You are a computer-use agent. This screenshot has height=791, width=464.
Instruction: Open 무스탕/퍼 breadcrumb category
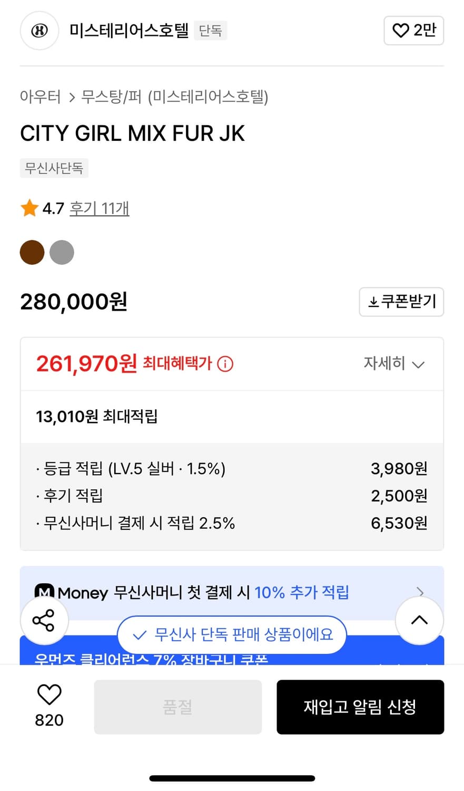[x=111, y=97]
